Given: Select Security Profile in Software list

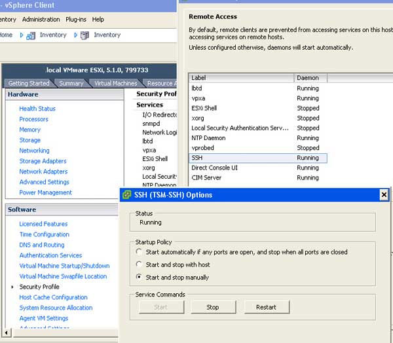Looking at the screenshot, I should coord(39,287).
